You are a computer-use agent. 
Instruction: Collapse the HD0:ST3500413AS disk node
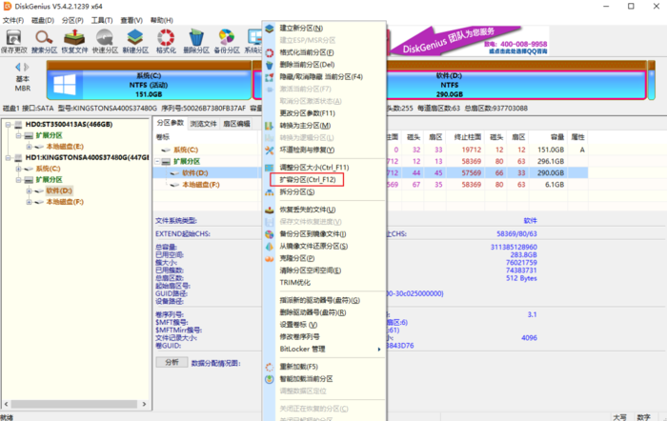click(8, 125)
